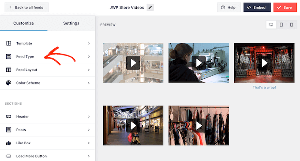
Task: Click the Embed button
Action: point(257,7)
